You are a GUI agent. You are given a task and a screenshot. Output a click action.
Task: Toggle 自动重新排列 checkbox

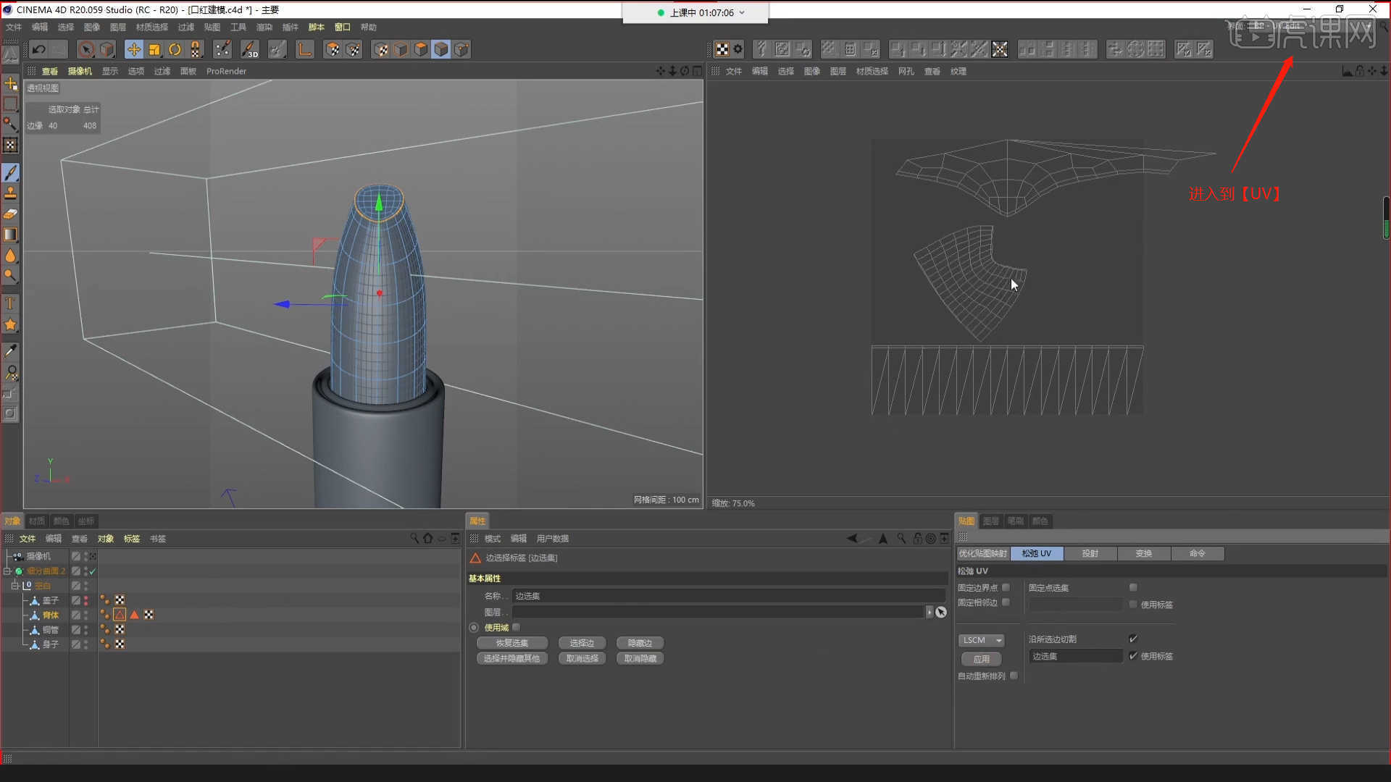coord(1014,676)
